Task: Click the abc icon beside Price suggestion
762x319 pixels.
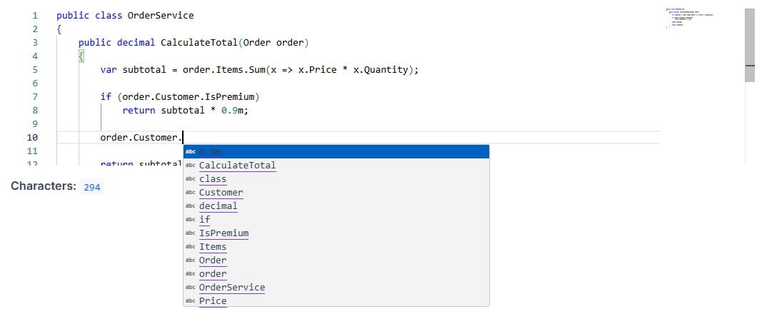Action: tap(190, 301)
